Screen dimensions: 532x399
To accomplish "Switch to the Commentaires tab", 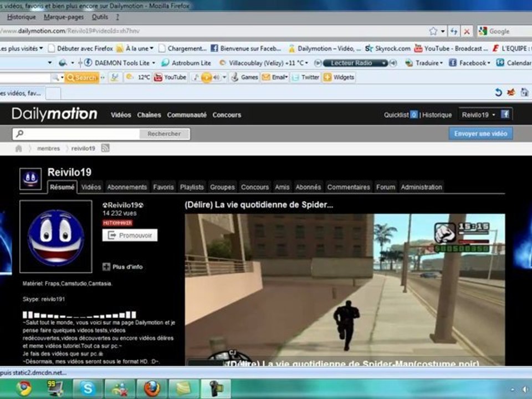I will tap(349, 187).
